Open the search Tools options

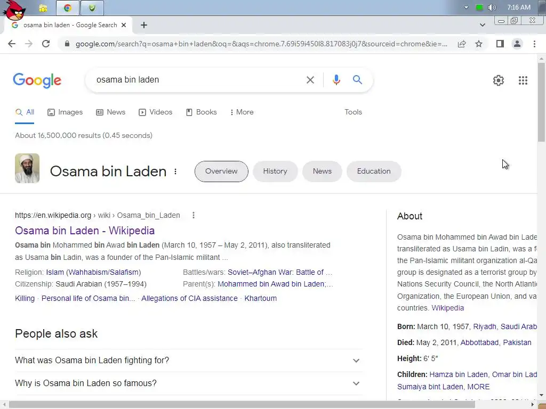(x=353, y=112)
